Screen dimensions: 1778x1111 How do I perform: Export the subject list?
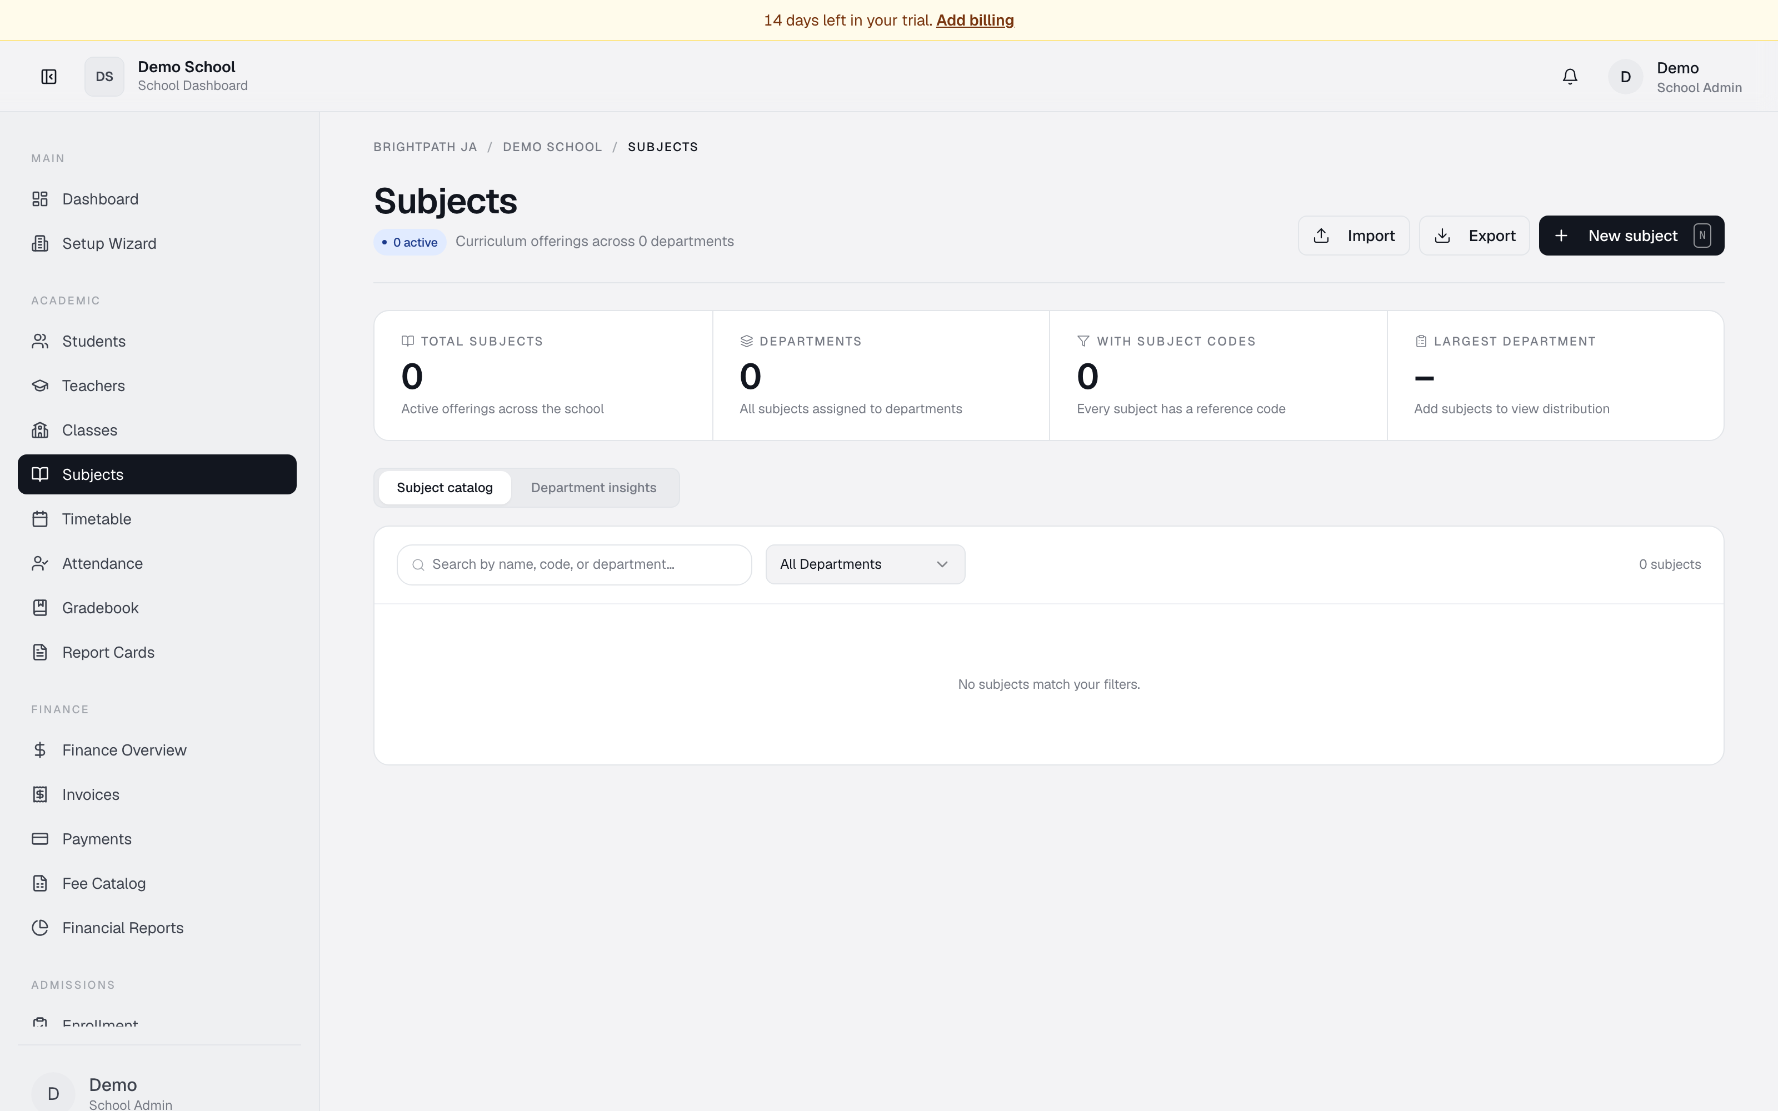tap(1474, 236)
